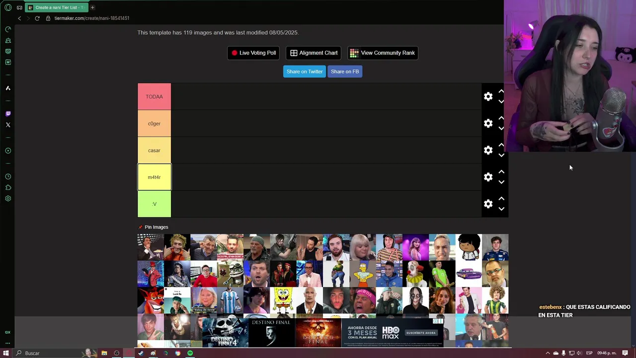Select the yellow m4t4r tier label
Screen dimensions: 636x358
coord(154,177)
